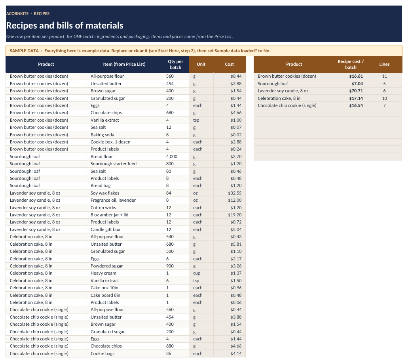Click the 'Recipes and bills of materials' title
This screenshot has height=363, width=408.
click(65, 25)
